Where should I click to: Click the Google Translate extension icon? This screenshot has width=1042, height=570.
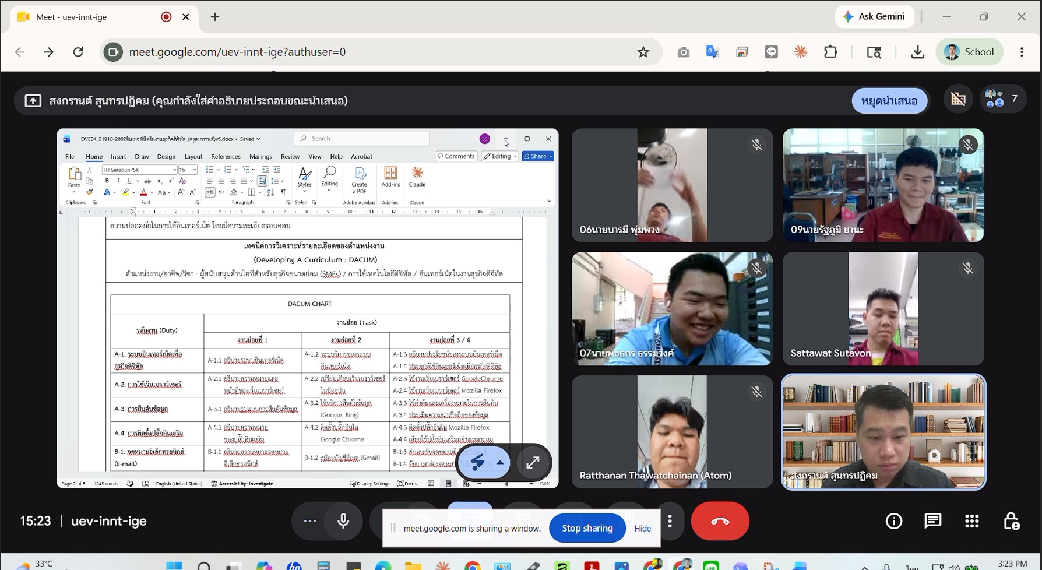pyautogui.click(x=712, y=52)
